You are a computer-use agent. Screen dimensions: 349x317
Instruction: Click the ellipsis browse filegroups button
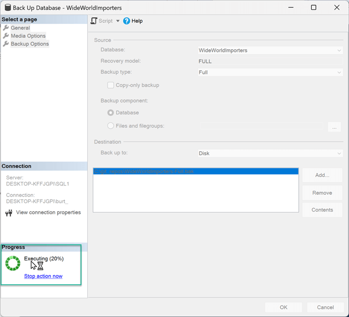coord(334,127)
